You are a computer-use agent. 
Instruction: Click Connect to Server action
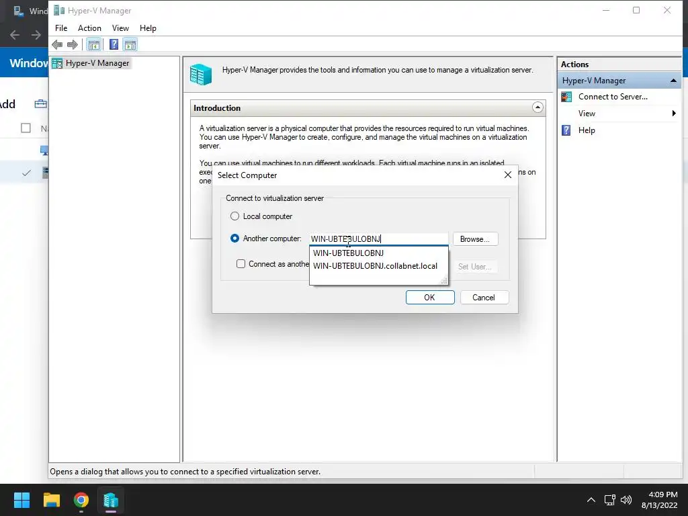(613, 97)
